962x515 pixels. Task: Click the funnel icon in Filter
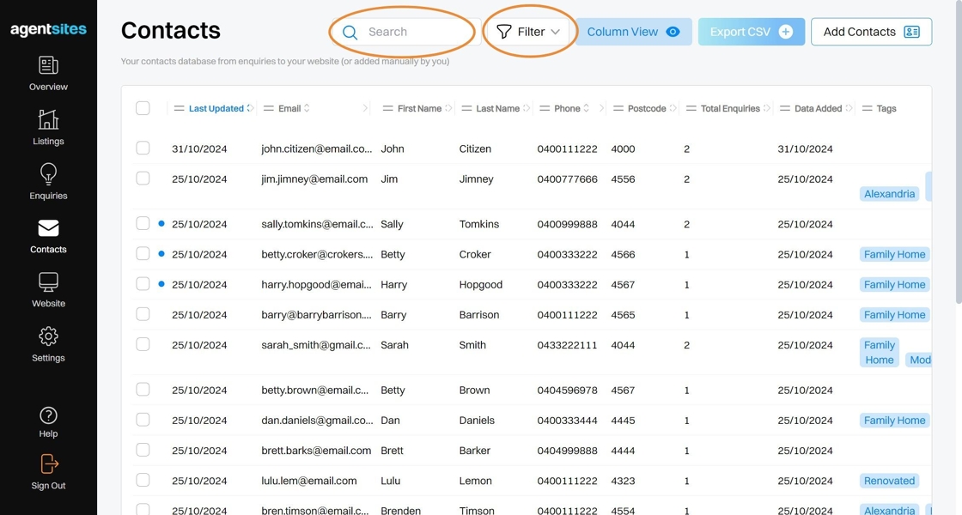tap(503, 32)
